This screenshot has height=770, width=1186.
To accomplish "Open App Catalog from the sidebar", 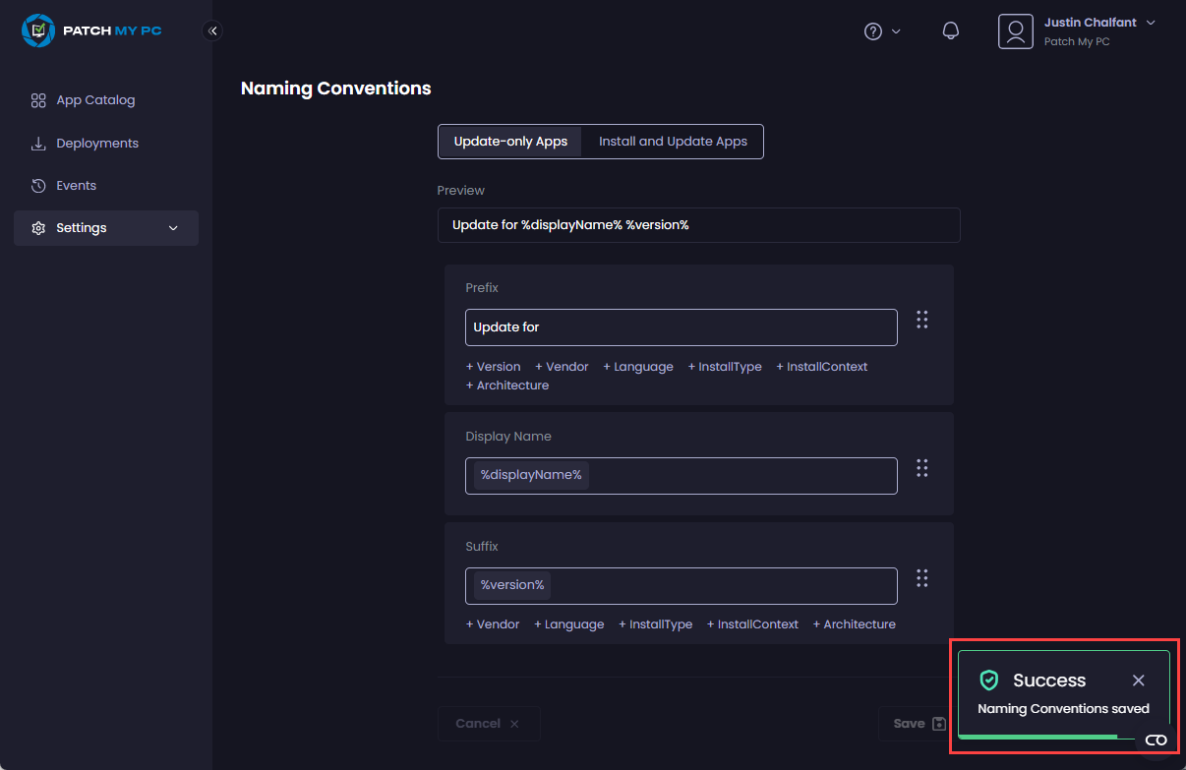I will point(95,99).
